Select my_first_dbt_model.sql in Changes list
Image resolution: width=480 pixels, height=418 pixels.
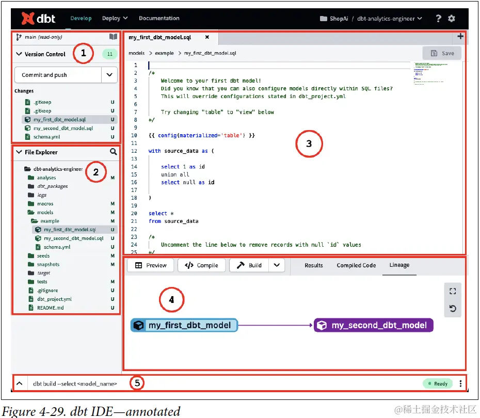70,119
